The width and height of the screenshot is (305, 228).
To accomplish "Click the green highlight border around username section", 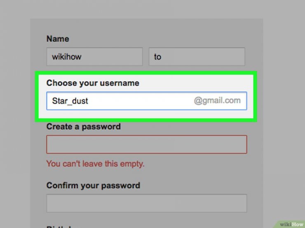I will tap(146, 73).
